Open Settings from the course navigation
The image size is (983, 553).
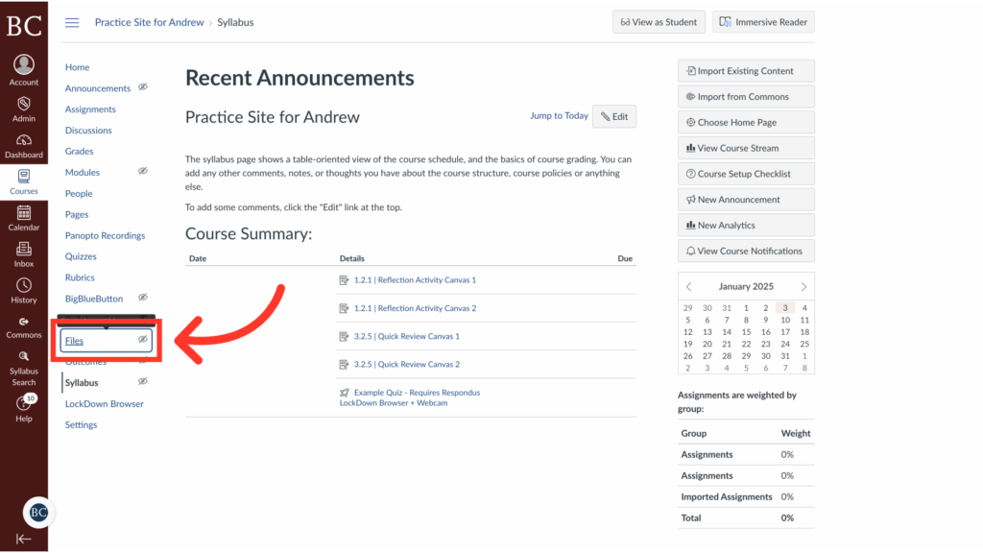[81, 424]
